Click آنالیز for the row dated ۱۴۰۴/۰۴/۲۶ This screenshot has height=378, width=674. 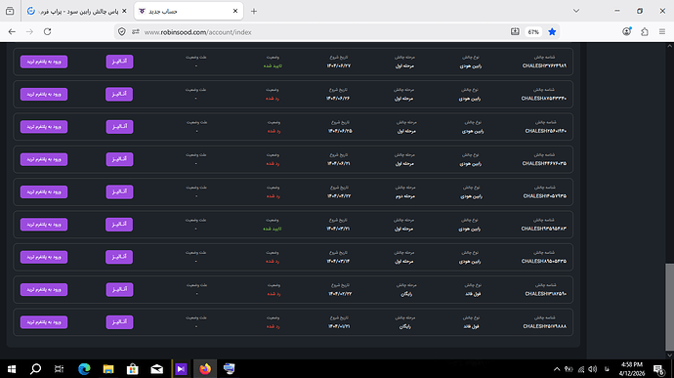pyautogui.click(x=119, y=94)
